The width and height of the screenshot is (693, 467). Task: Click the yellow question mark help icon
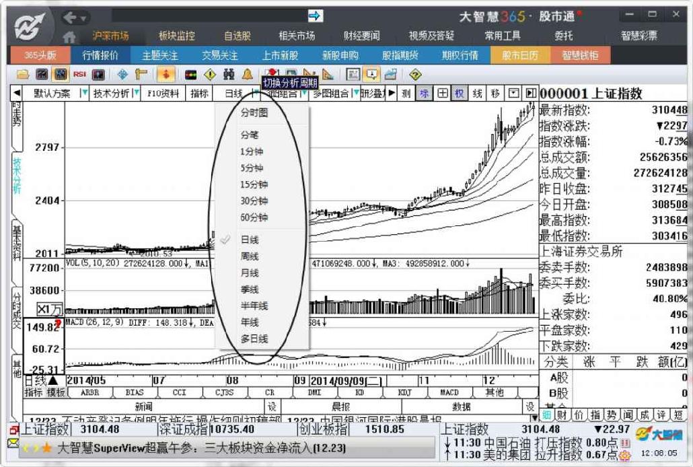(415, 74)
